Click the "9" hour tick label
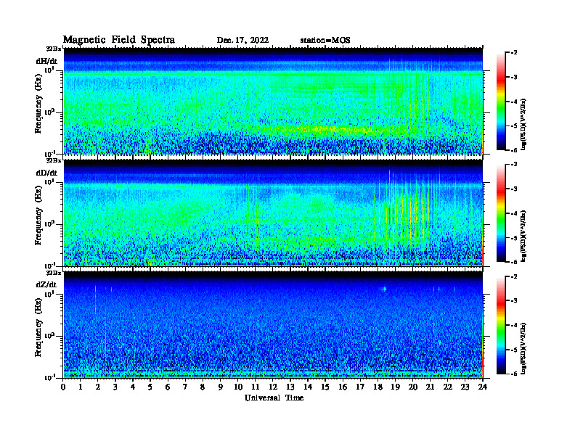Screen dimensions: 575x444 (221, 387)
